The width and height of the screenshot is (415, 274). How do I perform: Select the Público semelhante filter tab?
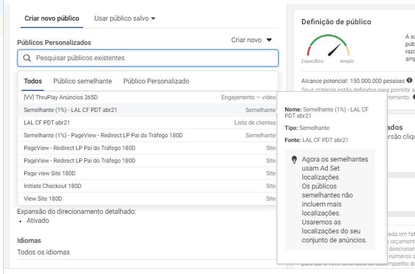tap(83, 81)
